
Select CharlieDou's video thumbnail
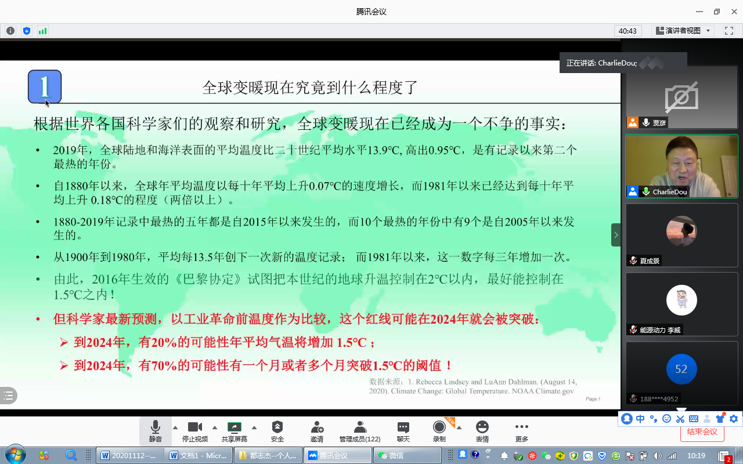tap(681, 166)
